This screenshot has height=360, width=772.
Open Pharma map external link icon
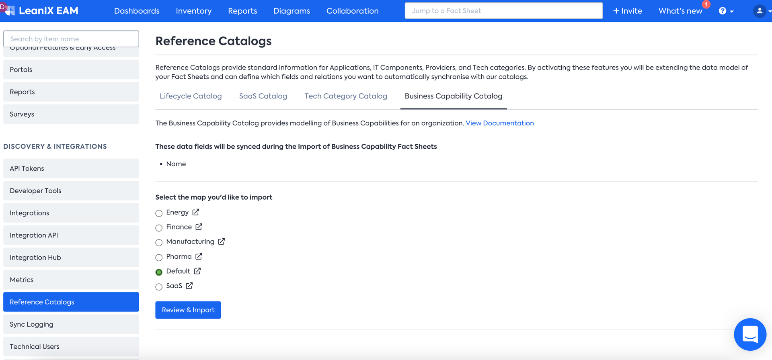[x=199, y=256]
